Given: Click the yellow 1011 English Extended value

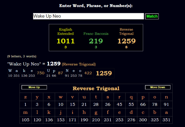Looking at the screenshot, I should click(x=65, y=41).
